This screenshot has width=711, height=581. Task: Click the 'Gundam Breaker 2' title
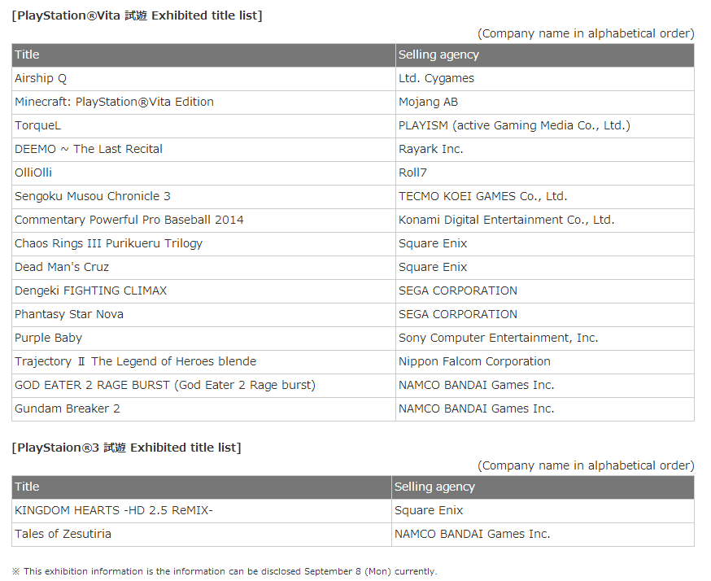pyautogui.click(x=203, y=408)
